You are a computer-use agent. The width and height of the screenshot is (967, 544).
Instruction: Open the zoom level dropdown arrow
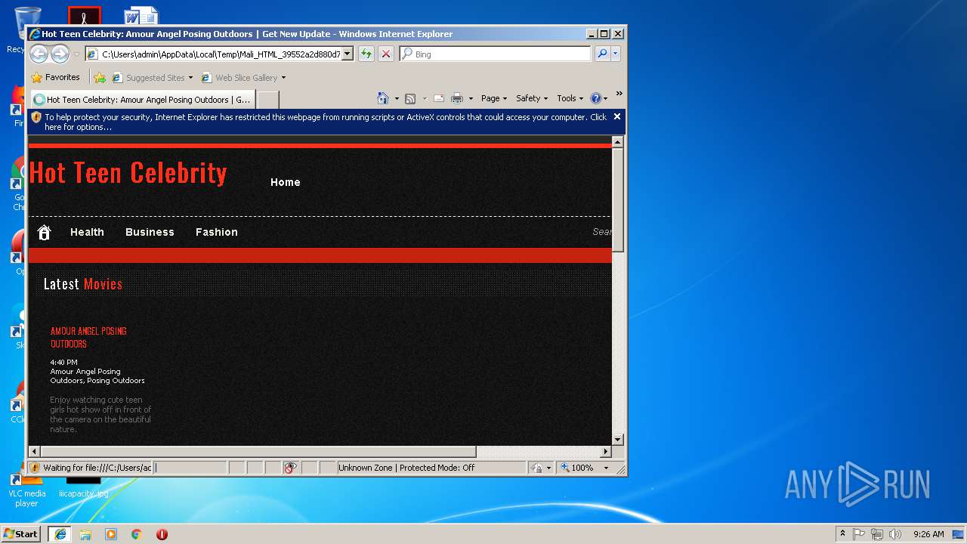[x=606, y=468]
